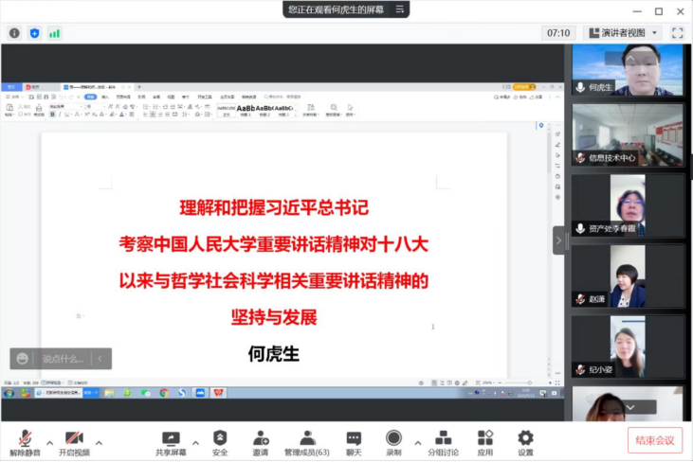Click the 邀请 invite button
Image resolution: width=693 pixels, height=462 pixels.
click(261, 442)
